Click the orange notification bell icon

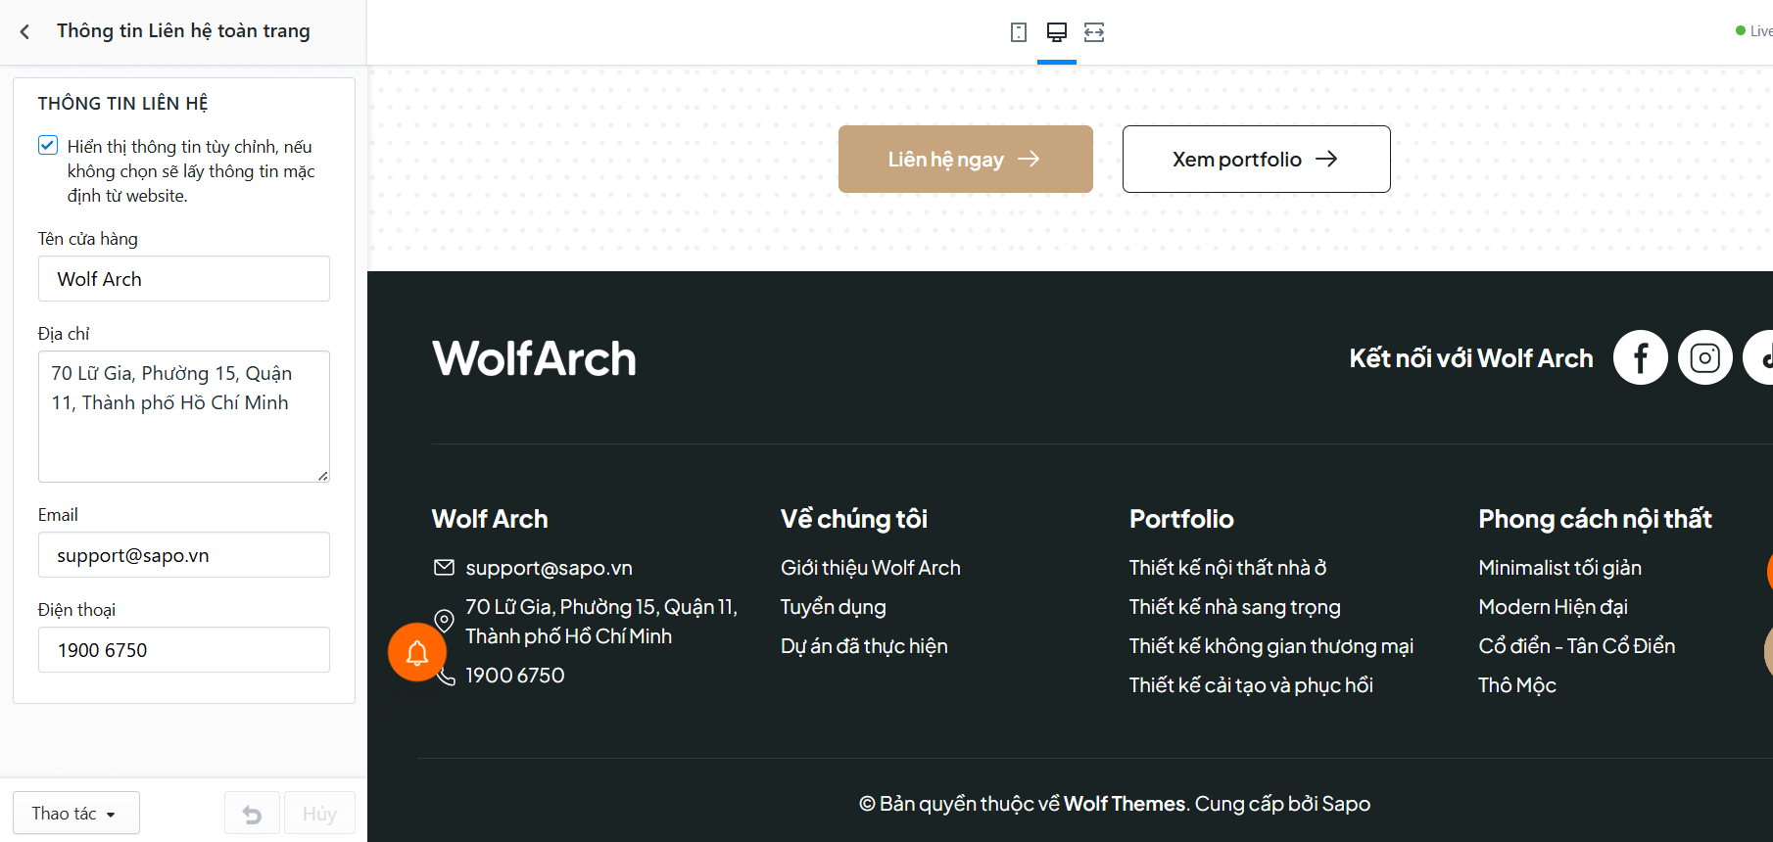pos(417,652)
